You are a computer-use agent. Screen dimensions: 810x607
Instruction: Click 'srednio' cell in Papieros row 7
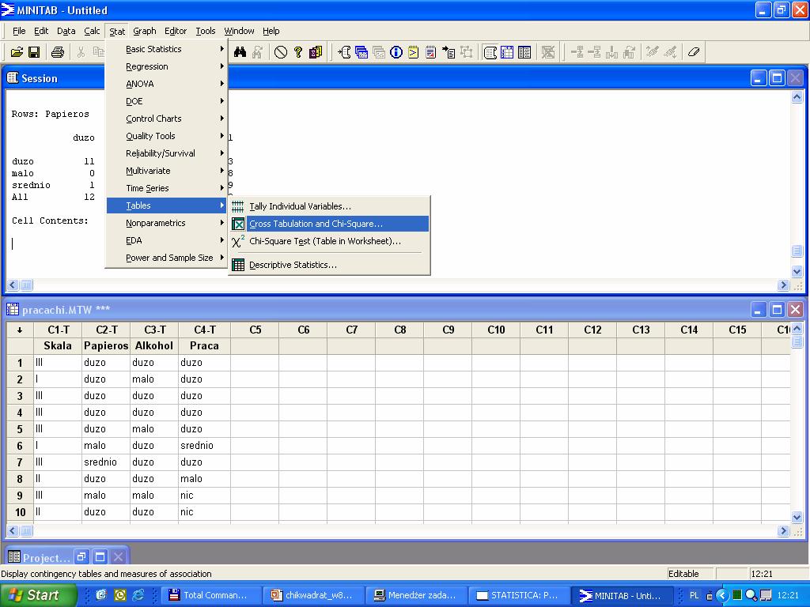click(106, 462)
